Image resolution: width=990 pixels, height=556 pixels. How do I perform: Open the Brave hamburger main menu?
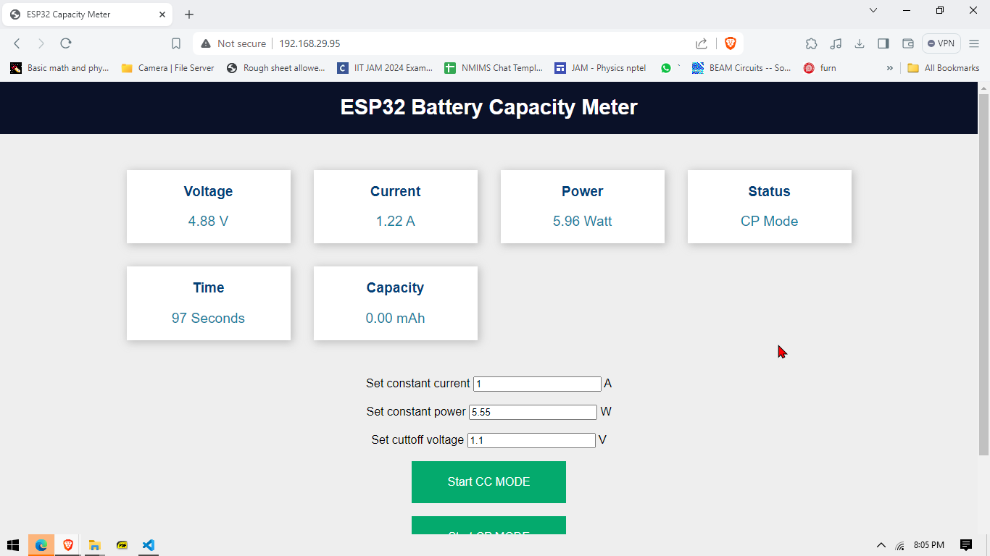click(974, 43)
